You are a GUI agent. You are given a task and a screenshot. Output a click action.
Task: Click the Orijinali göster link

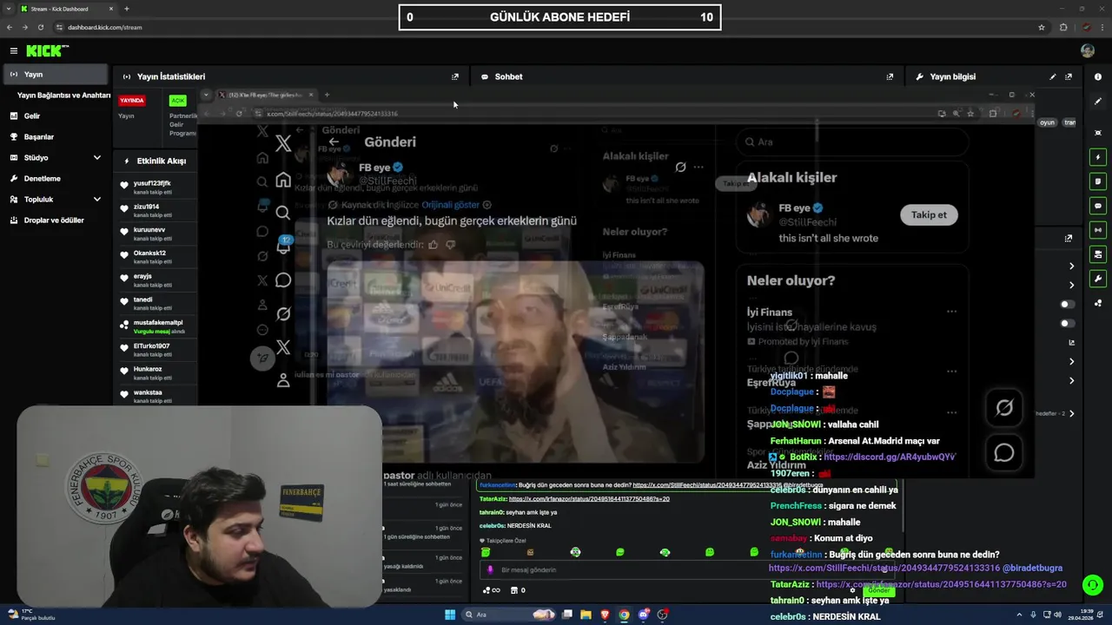click(450, 205)
